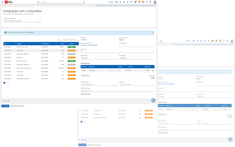Go to page 2 of the table
The image size is (235, 147).
point(6,83)
